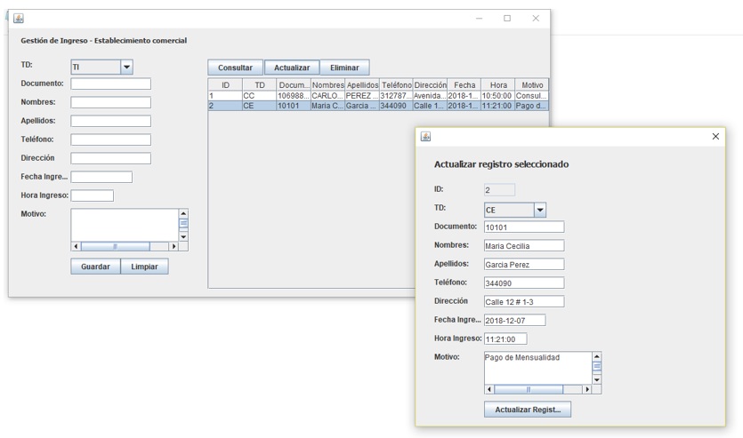
Task: Click the vertical scrollbar thumb in dialog Motivo area
Action: [596, 367]
